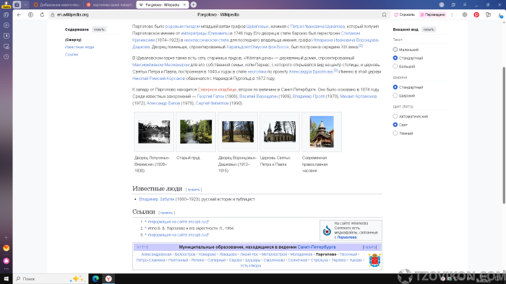Open Дворец Лопухиных-Вяземских black-and-white thumbnail

point(154,132)
